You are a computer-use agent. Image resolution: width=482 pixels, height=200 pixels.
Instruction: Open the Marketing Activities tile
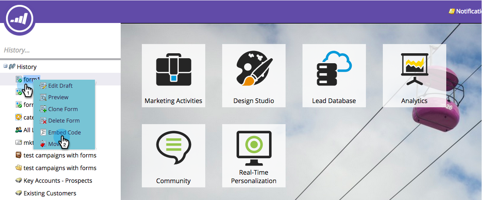coord(173,75)
